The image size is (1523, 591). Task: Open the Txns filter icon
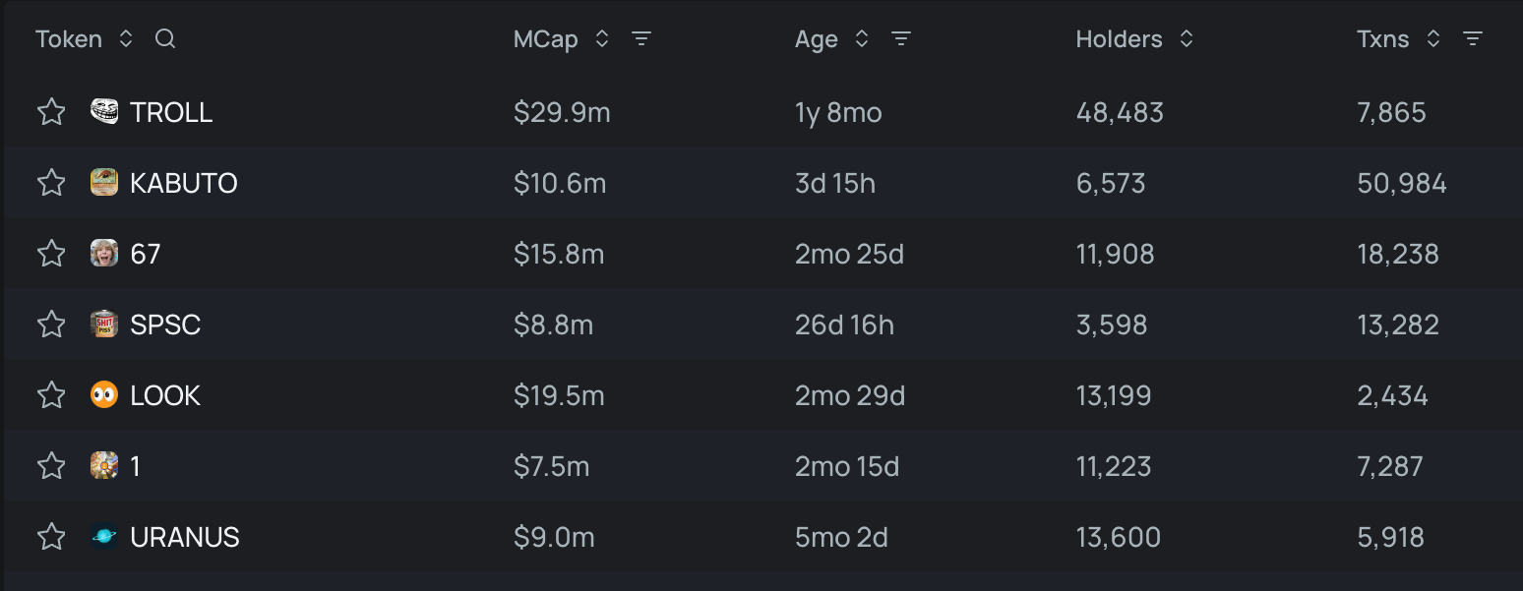(1473, 39)
